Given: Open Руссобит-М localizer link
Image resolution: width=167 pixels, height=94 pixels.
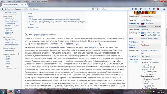Looking at the screenshot, I should (x=149, y=23).
